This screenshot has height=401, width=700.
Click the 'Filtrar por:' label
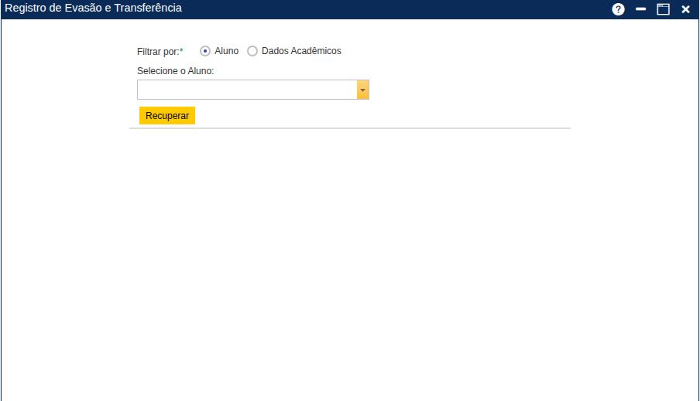pos(157,52)
